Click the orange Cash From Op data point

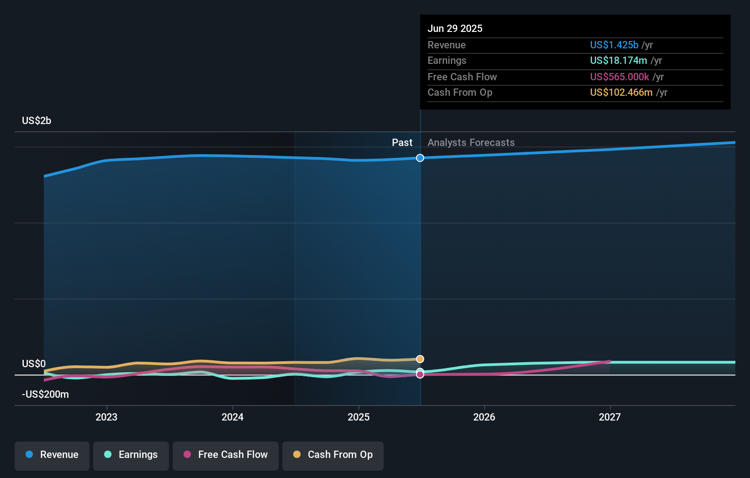(420, 359)
